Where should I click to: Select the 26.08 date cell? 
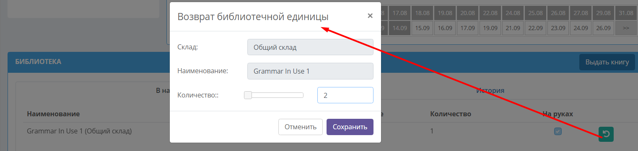(x=558, y=13)
